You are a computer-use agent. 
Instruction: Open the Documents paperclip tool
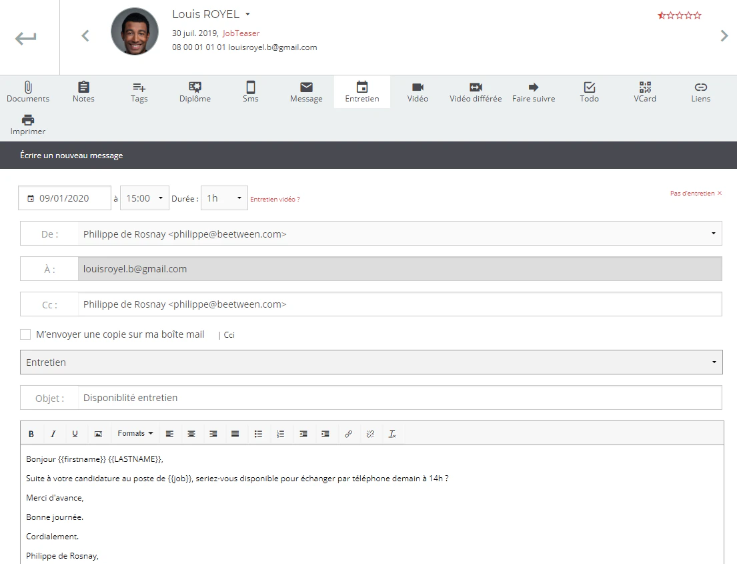coord(28,91)
